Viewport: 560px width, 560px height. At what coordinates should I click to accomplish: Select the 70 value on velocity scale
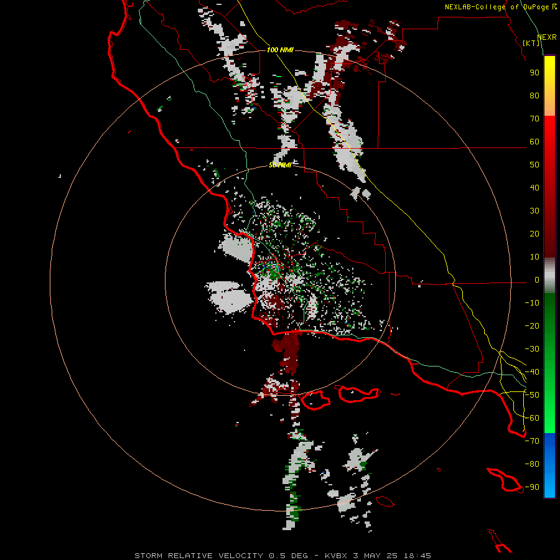click(534, 119)
